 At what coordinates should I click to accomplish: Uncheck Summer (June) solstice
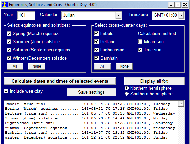(x=9, y=42)
